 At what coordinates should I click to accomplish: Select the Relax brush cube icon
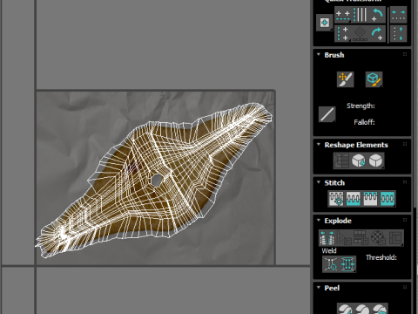pyautogui.click(x=374, y=79)
